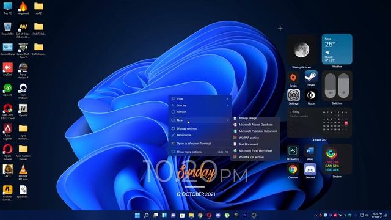Viewport: 391px width, 220px height.
Task: Click highlighted date in calendar widget
Action: pyautogui.click(x=346, y=123)
